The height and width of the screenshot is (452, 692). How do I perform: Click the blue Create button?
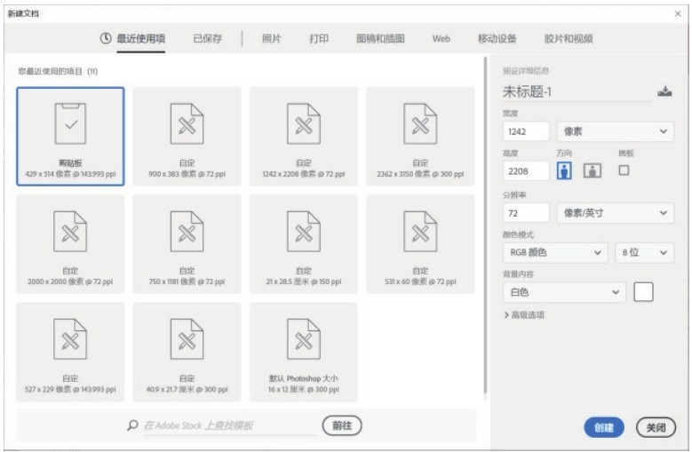tap(604, 428)
